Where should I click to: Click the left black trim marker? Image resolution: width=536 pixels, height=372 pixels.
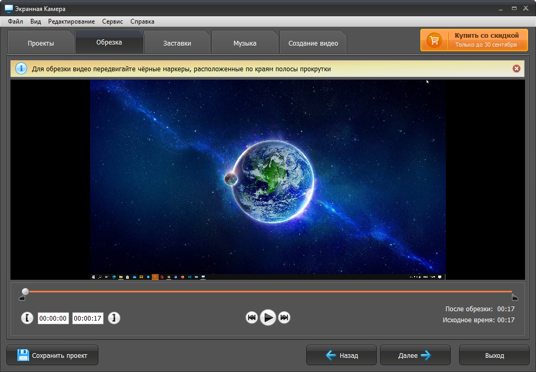pos(22,298)
